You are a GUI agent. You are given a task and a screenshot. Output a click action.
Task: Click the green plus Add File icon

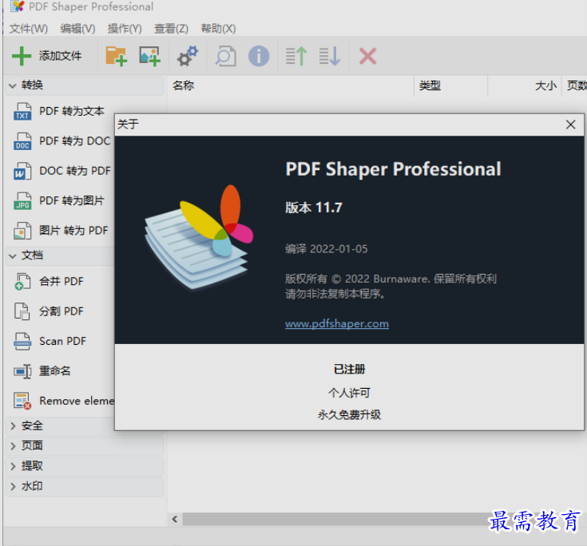pyautogui.click(x=22, y=56)
